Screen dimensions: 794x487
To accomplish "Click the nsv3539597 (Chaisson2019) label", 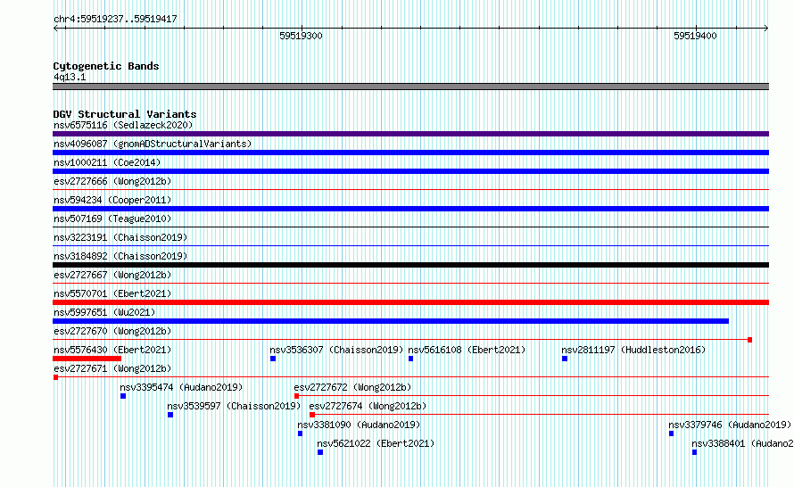I will point(234,406).
